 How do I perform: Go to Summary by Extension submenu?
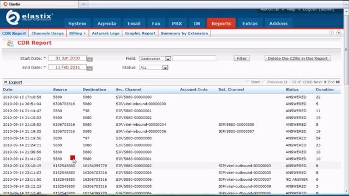(x=184, y=33)
